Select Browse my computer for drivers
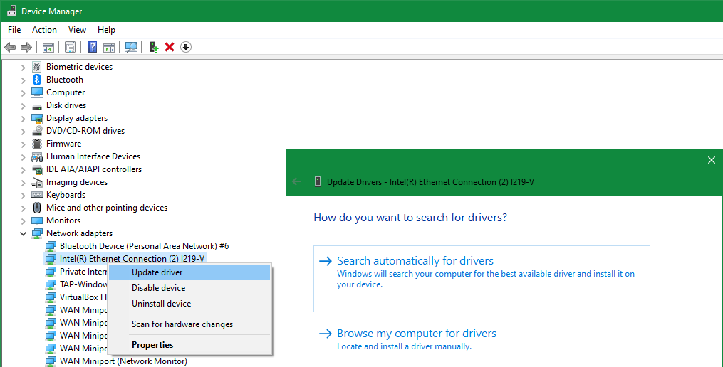723x367 pixels. click(x=416, y=334)
